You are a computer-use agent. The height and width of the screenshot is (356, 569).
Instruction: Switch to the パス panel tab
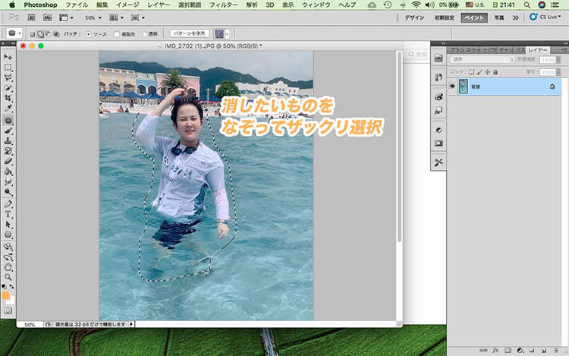click(520, 50)
